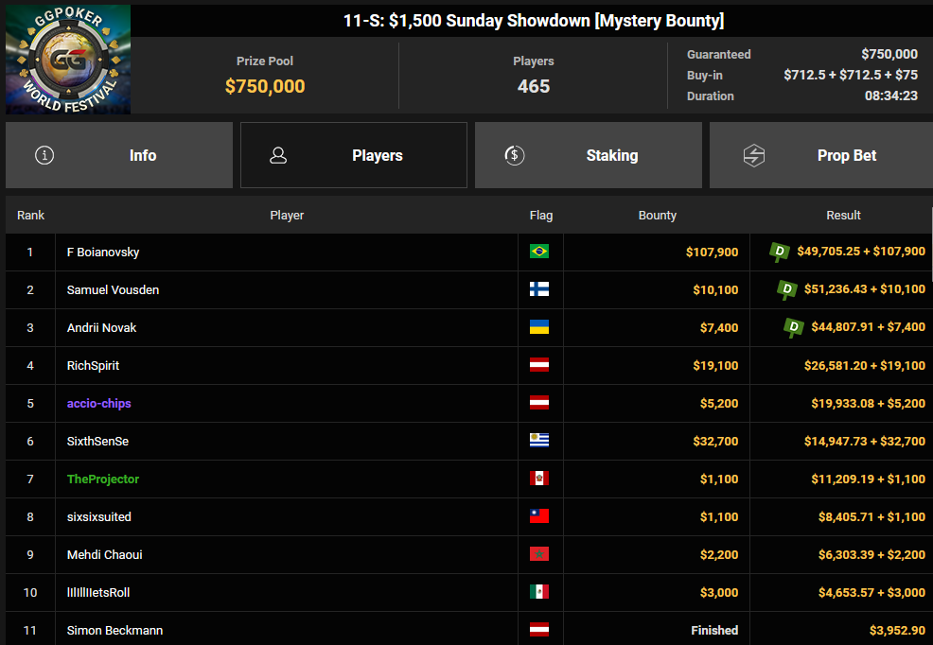
Task: Click the result $26,581.20 + $19,100
Action: point(865,366)
